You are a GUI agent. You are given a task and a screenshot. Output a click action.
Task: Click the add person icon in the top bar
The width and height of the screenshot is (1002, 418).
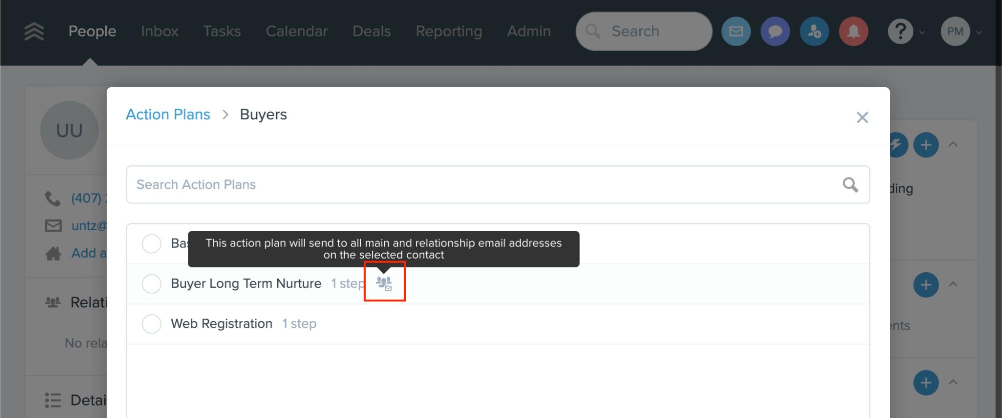[814, 31]
